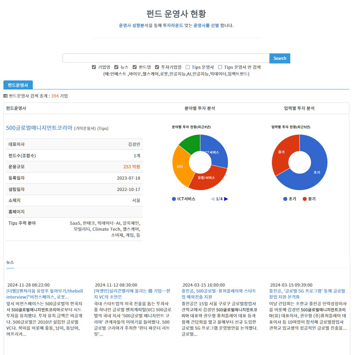Open the 중진공, 500글로벌·퓨처플레이 news article
Viewport: 355px width, 355px height.
(x=219, y=294)
